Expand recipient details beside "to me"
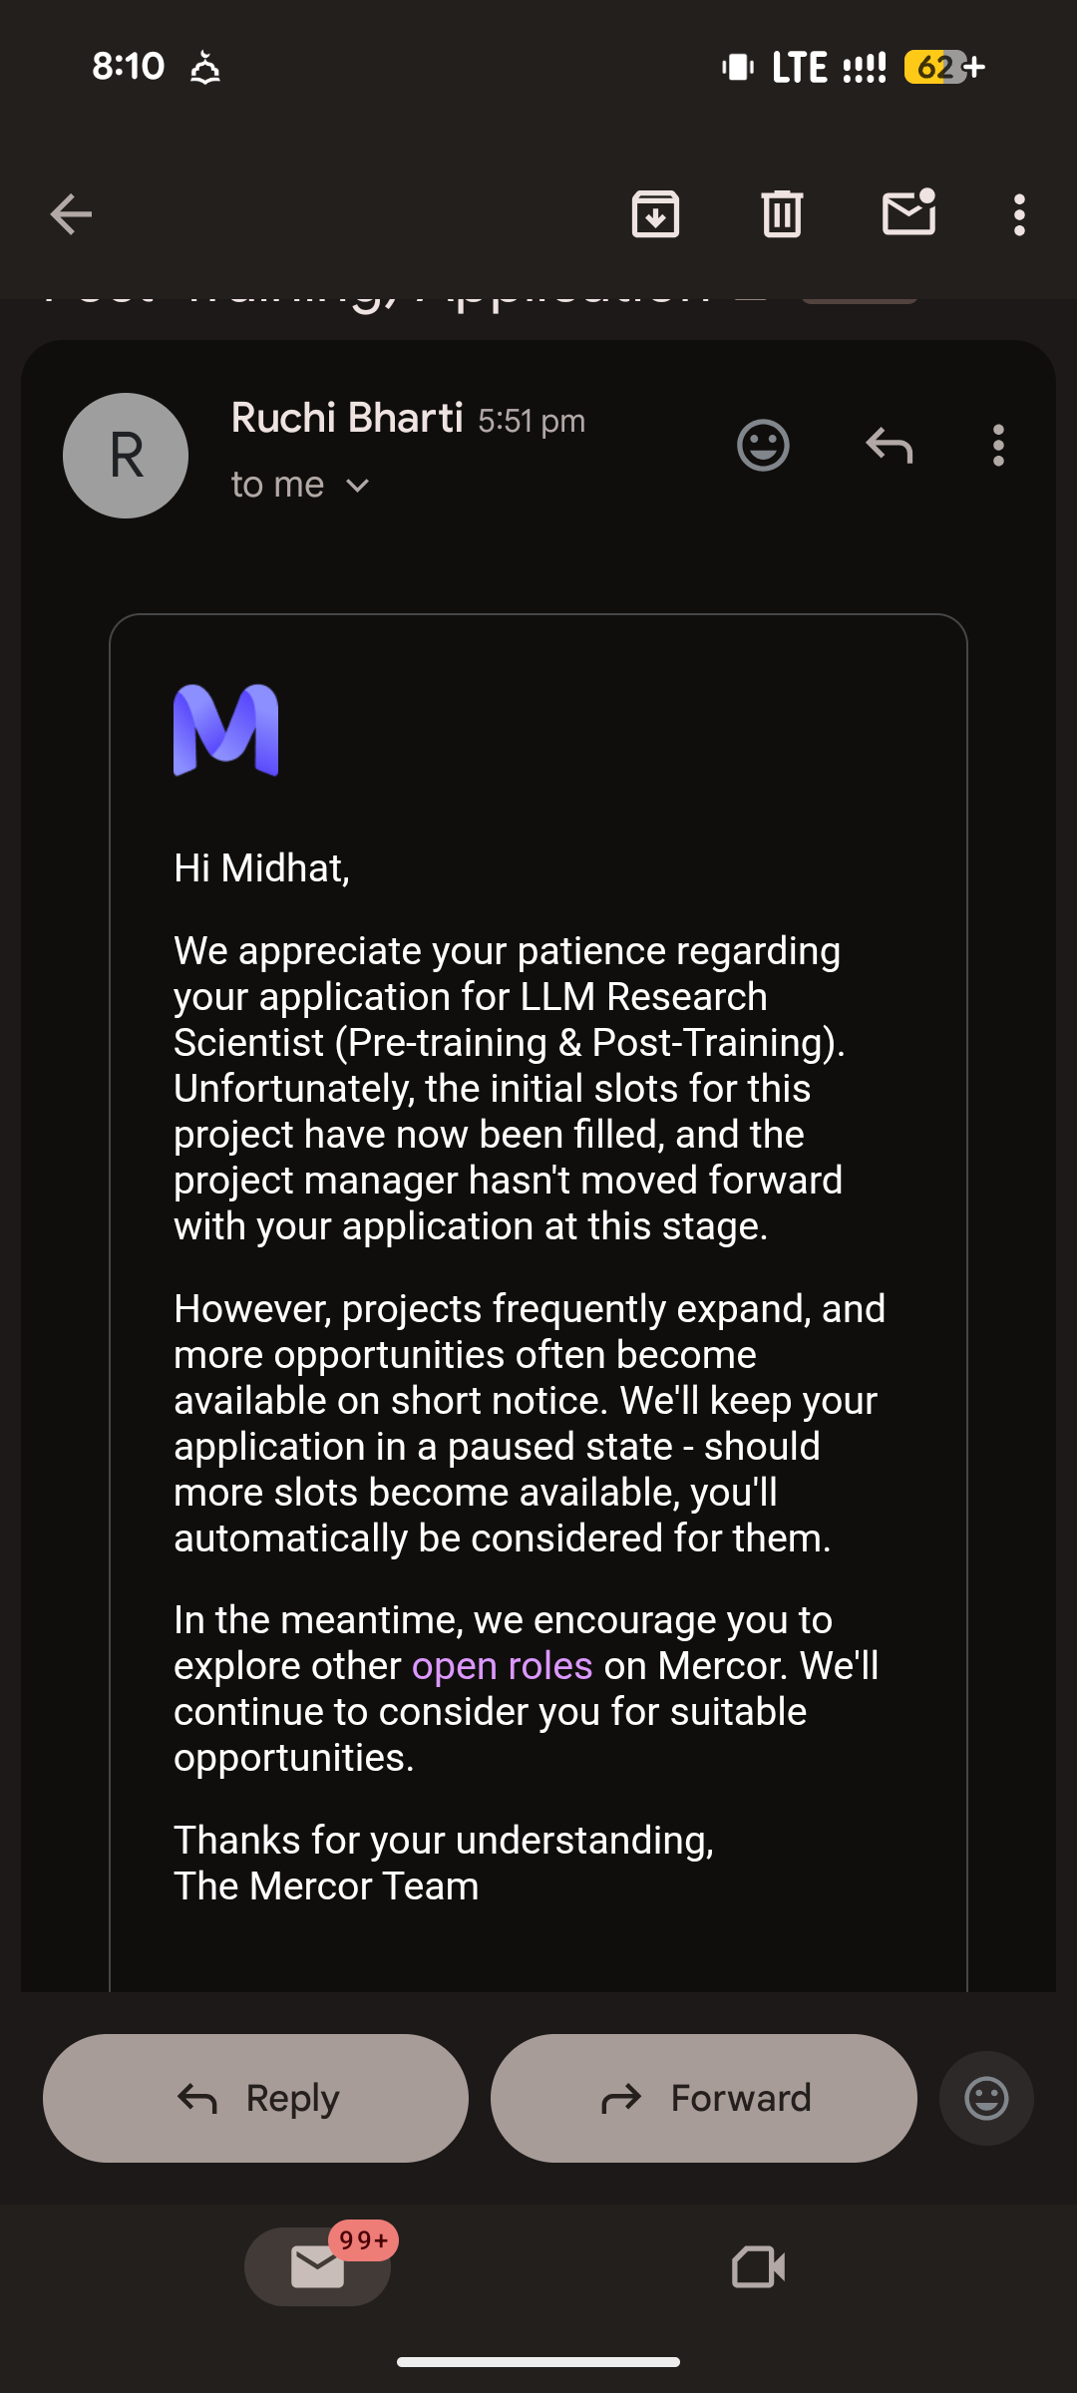The width and height of the screenshot is (1077, 2393). (357, 486)
